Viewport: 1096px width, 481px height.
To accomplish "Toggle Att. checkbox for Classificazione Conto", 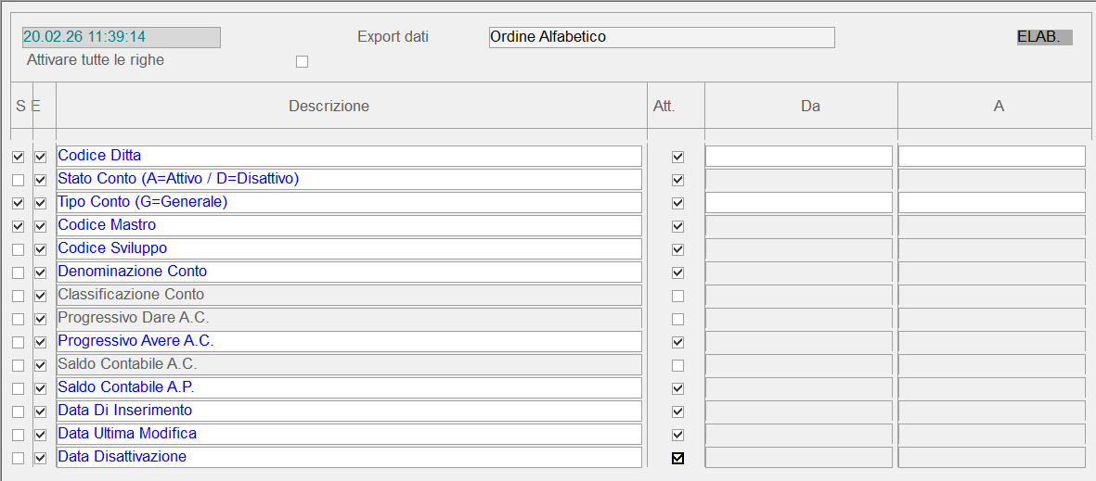I will tap(677, 296).
